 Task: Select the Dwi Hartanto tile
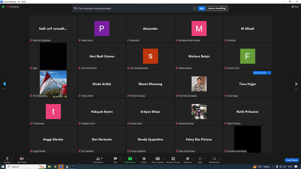coord(102,139)
